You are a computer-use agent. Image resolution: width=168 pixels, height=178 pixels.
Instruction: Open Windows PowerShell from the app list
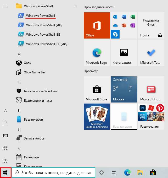click(40, 16)
